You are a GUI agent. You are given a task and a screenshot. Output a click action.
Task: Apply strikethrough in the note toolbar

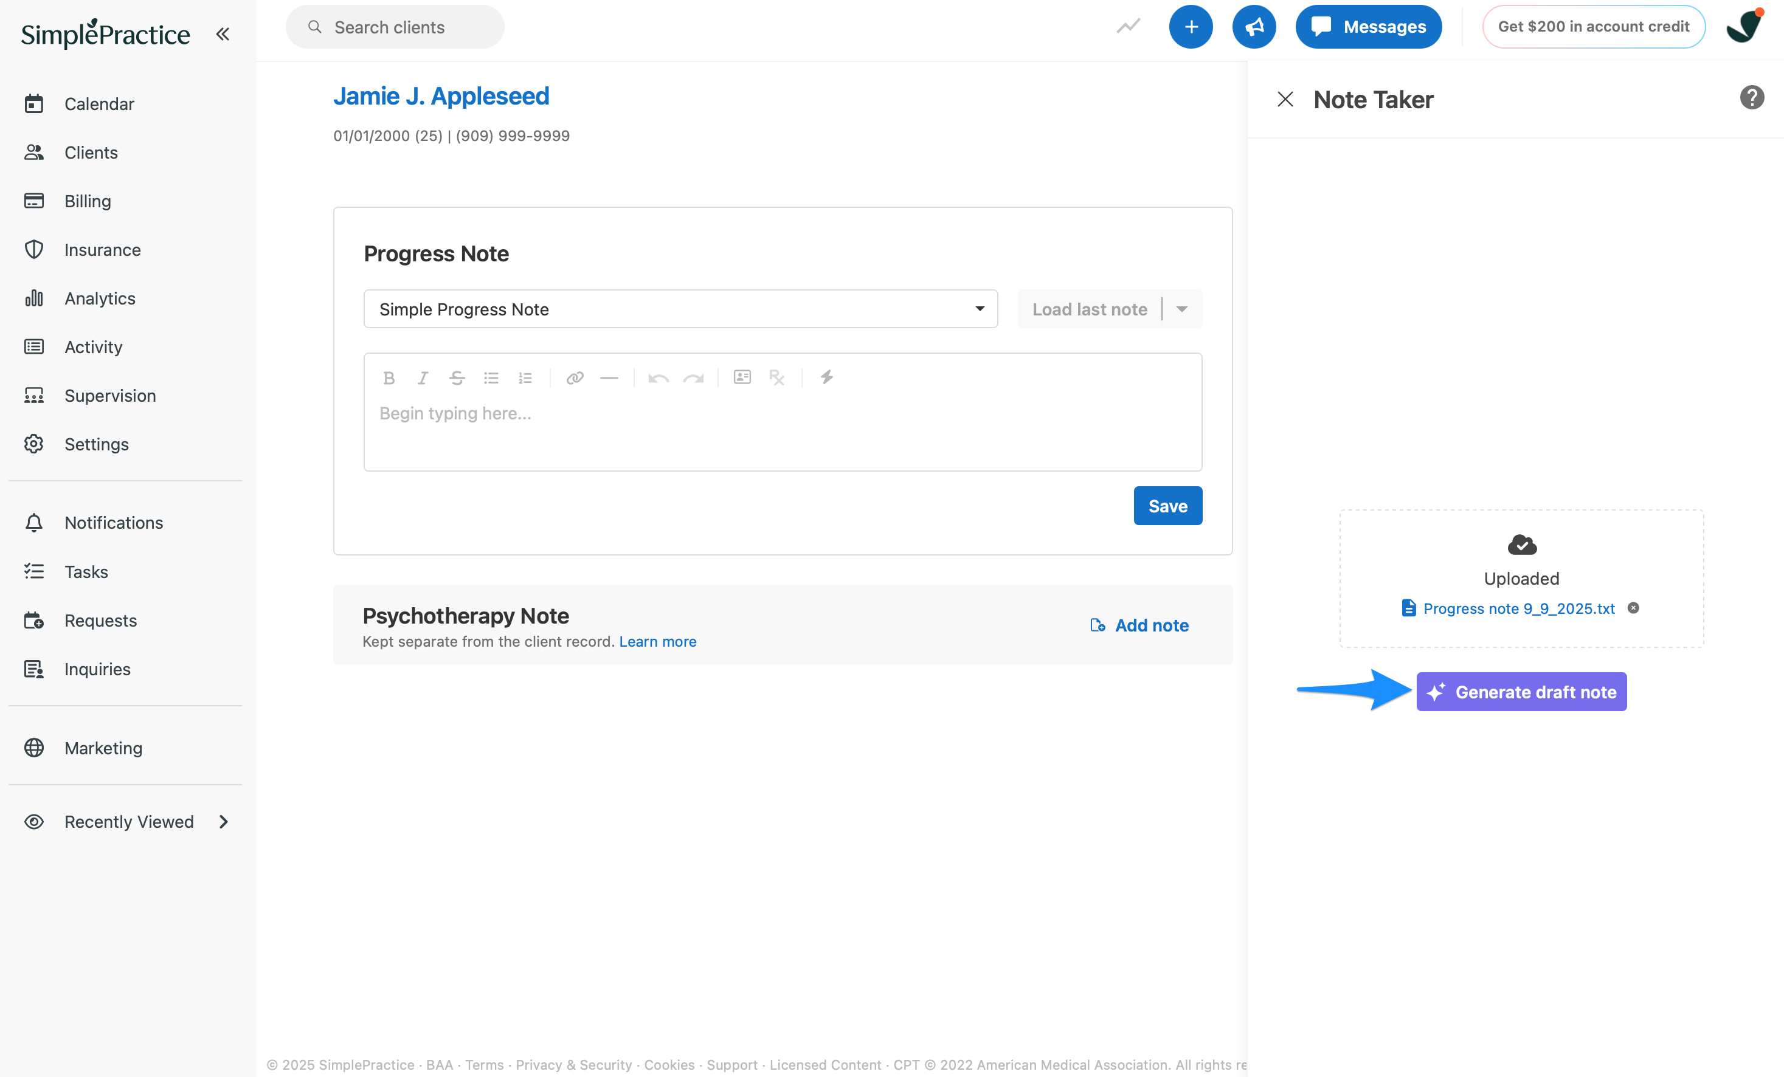[457, 377]
